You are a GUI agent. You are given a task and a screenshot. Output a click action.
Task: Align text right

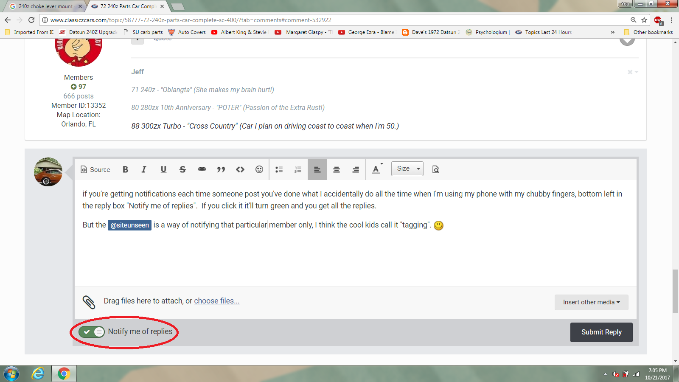(x=356, y=169)
